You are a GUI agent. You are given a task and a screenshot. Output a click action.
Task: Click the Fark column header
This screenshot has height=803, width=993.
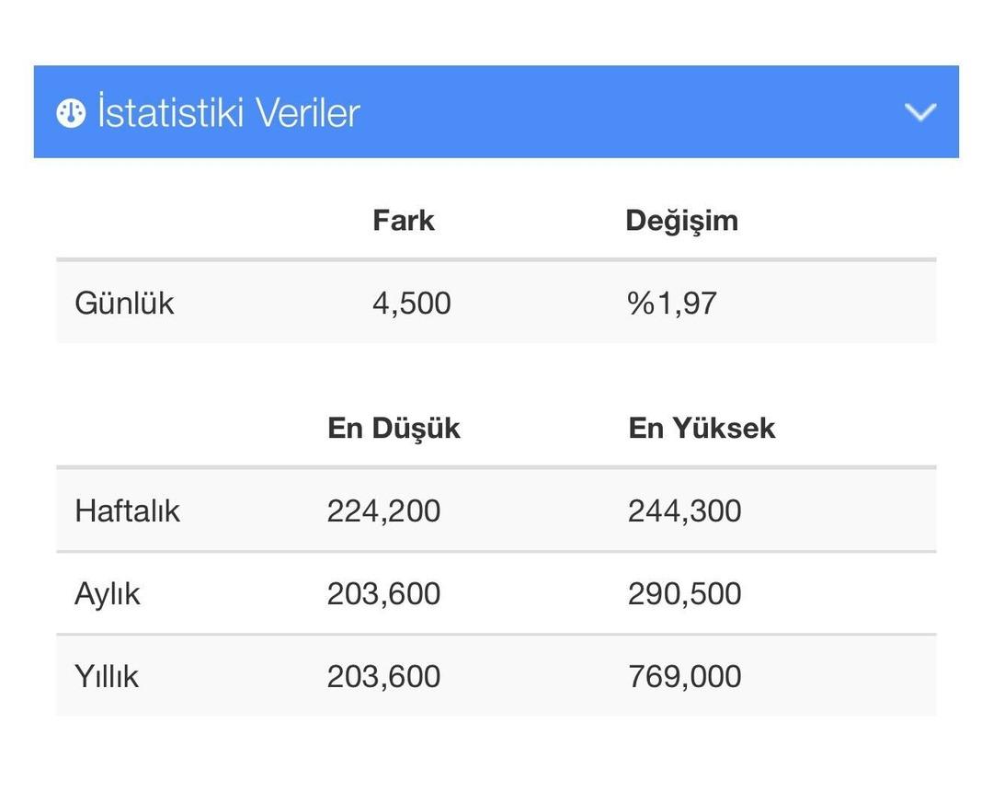[x=403, y=220]
